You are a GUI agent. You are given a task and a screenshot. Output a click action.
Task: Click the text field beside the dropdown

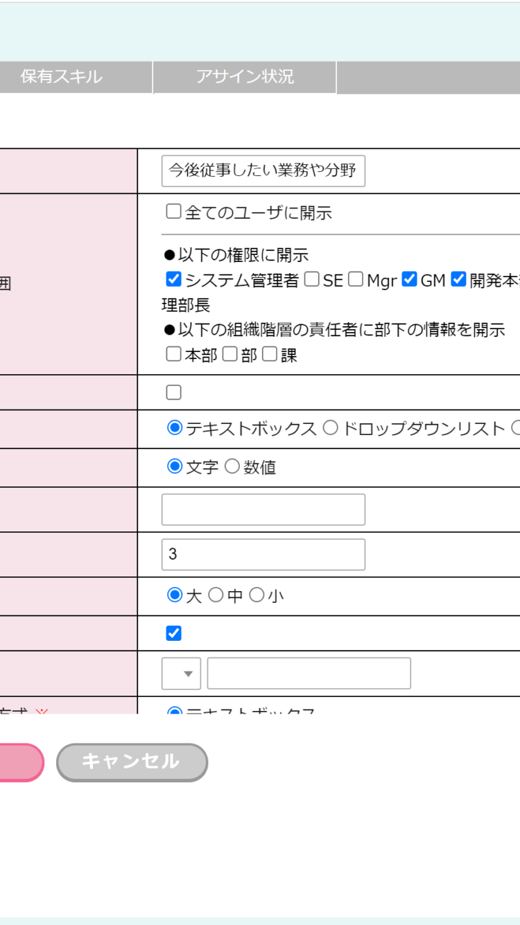click(x=309, y=673)
